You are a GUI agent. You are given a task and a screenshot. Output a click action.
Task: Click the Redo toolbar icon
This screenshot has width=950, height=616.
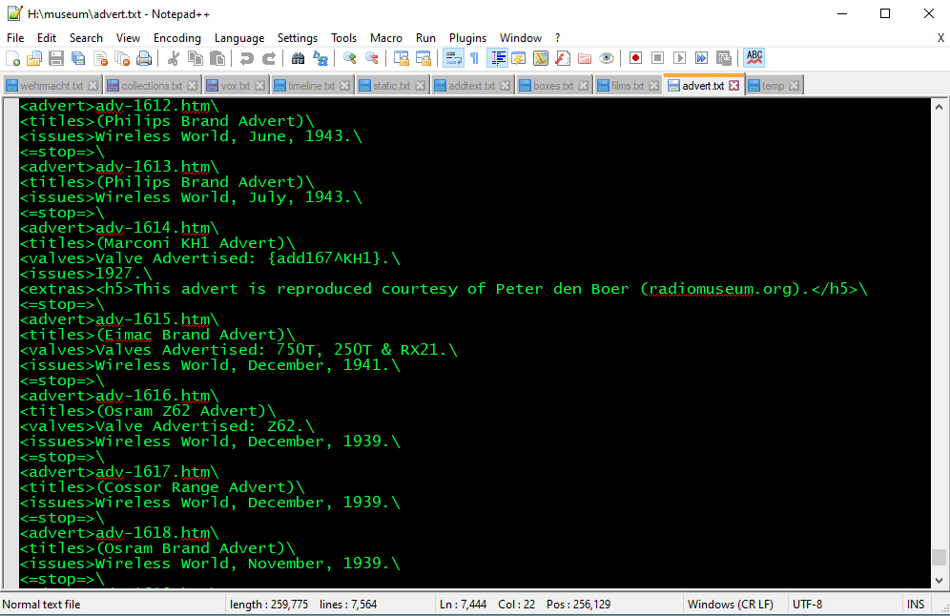268,58
